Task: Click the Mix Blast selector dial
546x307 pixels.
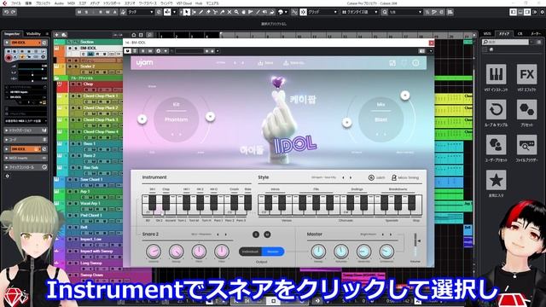Action: tap(380, 119)
